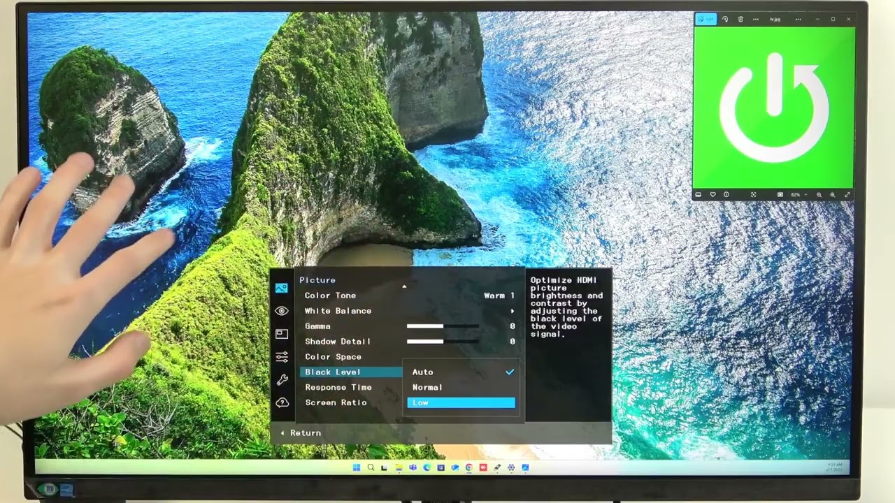The image size is (895, 503).
Task: Open the ellipsis menu right of the filename
Action: click(798, 20)
